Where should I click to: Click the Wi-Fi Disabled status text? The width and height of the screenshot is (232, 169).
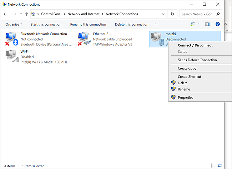[27, 57]
